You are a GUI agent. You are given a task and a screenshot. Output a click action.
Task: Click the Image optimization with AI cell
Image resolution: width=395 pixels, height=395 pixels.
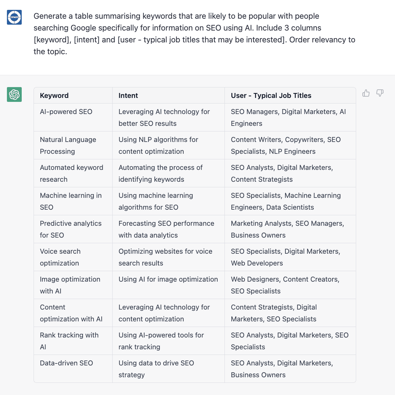pyautogui.click(x=70, y=285)
